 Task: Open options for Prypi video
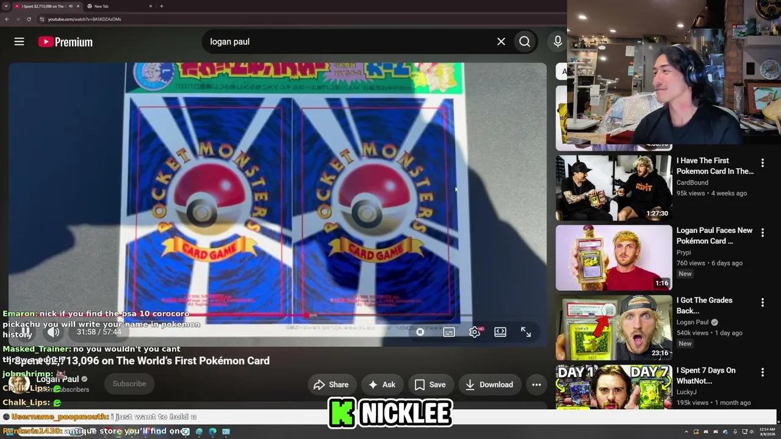pyautogui.click(x=762, y=233)
